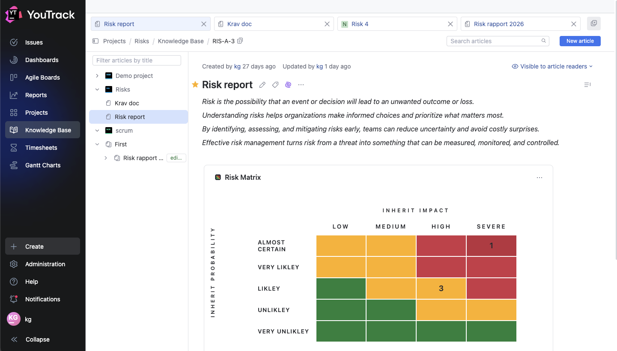Click the New article button

580,41
